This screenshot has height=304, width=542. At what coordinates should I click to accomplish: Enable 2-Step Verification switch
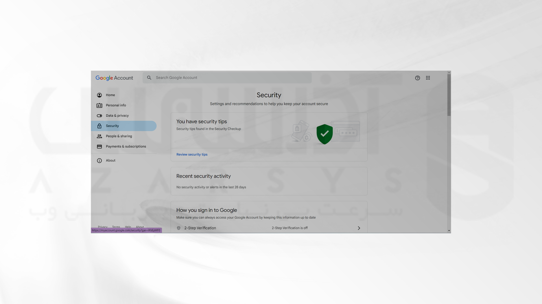click(359, 228)
